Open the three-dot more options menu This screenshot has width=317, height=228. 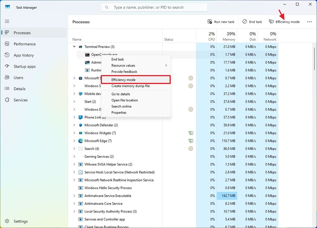point(309,22)
